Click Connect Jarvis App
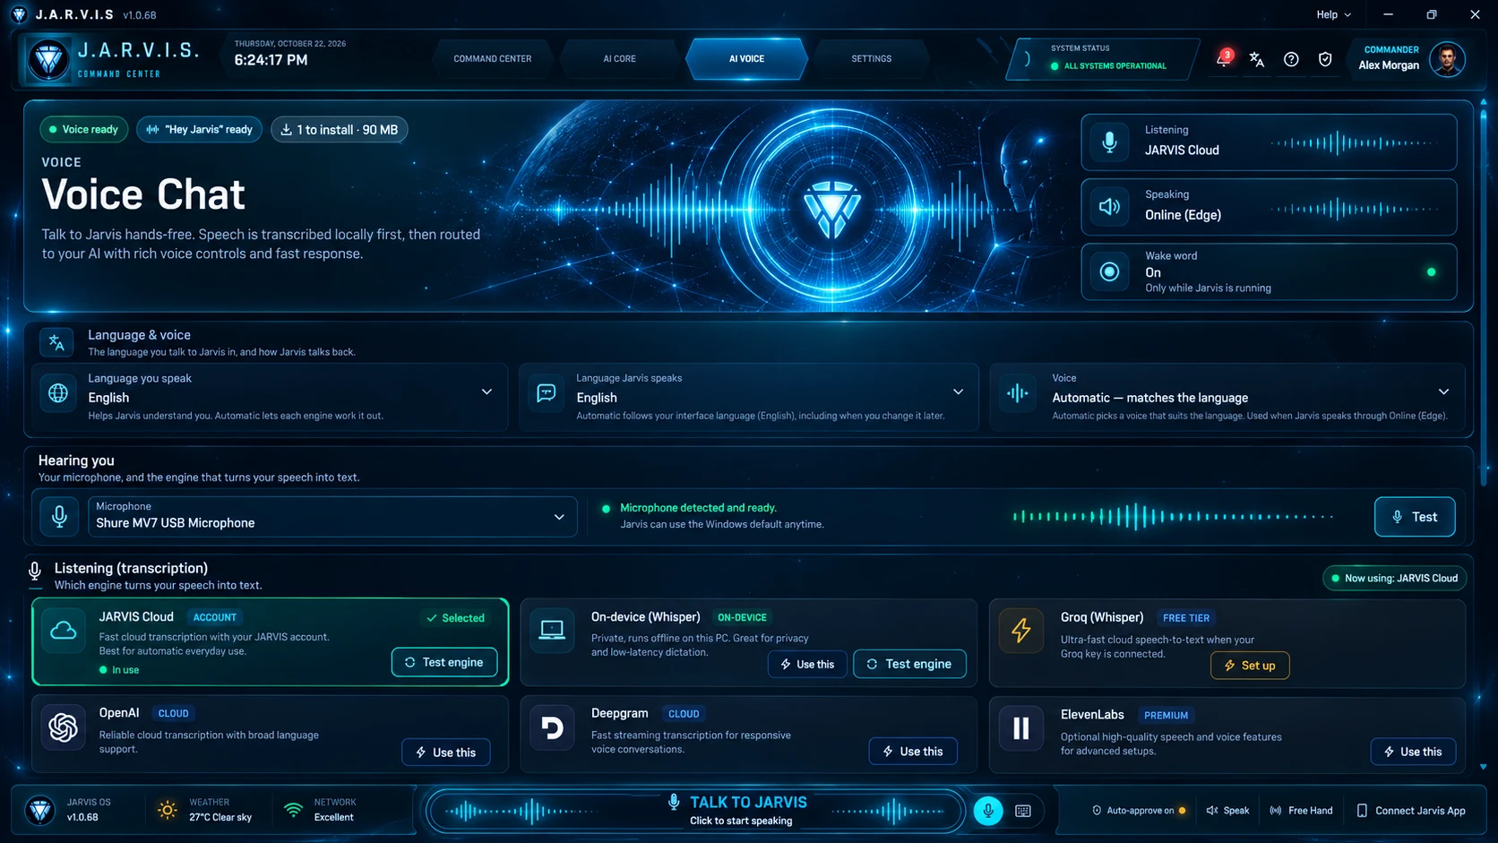1498x843 pixels. (x=1411, y=811)
